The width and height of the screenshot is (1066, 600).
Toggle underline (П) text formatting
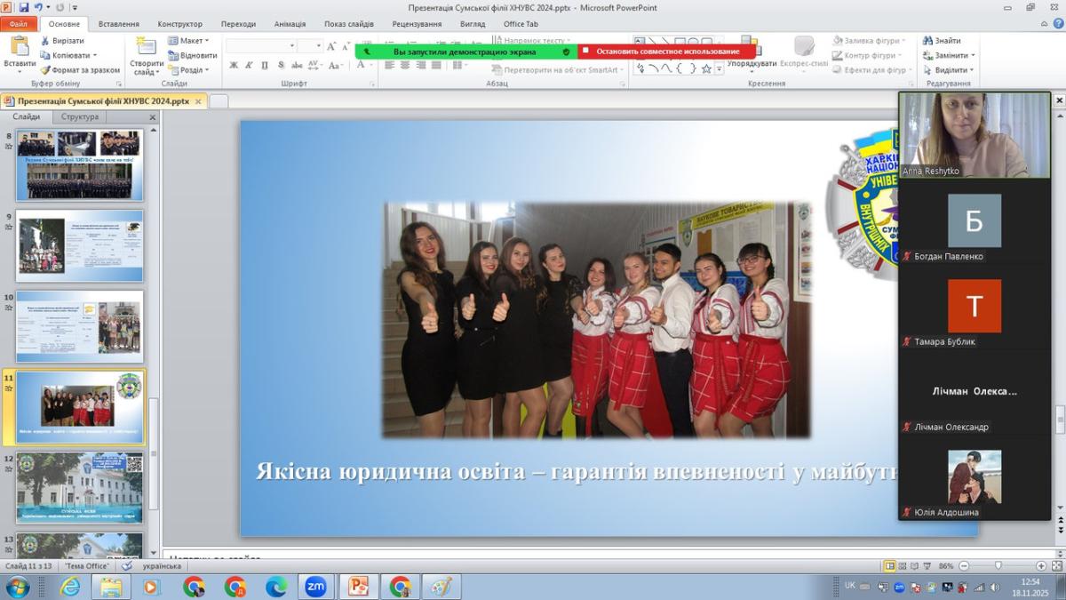(265, 66)
